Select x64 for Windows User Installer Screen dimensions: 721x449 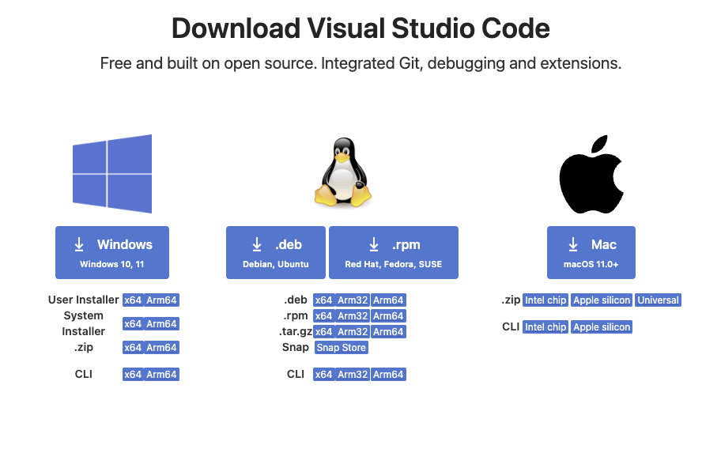point(132,300)
